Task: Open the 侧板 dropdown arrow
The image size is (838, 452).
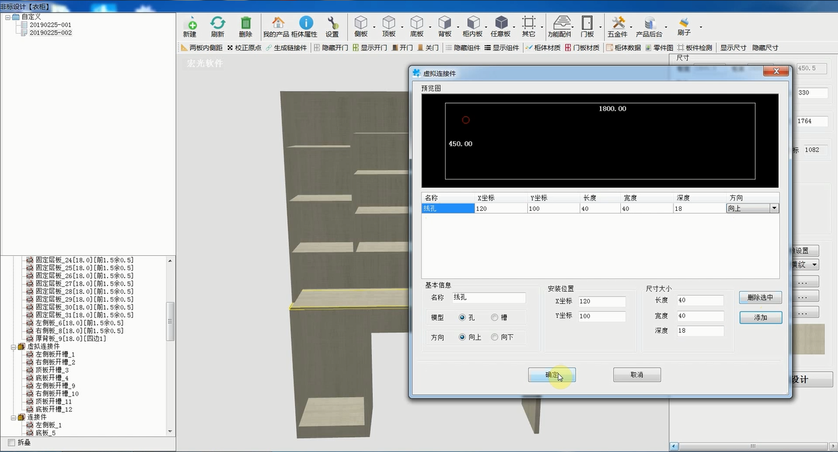Action: click(x=375, y=27)
